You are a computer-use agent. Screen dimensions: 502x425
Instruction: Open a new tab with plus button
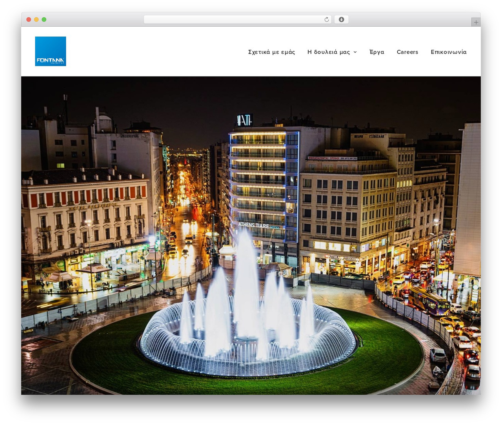point(476,22)
